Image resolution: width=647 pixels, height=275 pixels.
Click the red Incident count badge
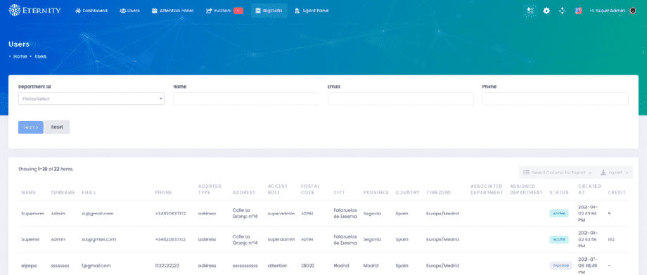238,11
